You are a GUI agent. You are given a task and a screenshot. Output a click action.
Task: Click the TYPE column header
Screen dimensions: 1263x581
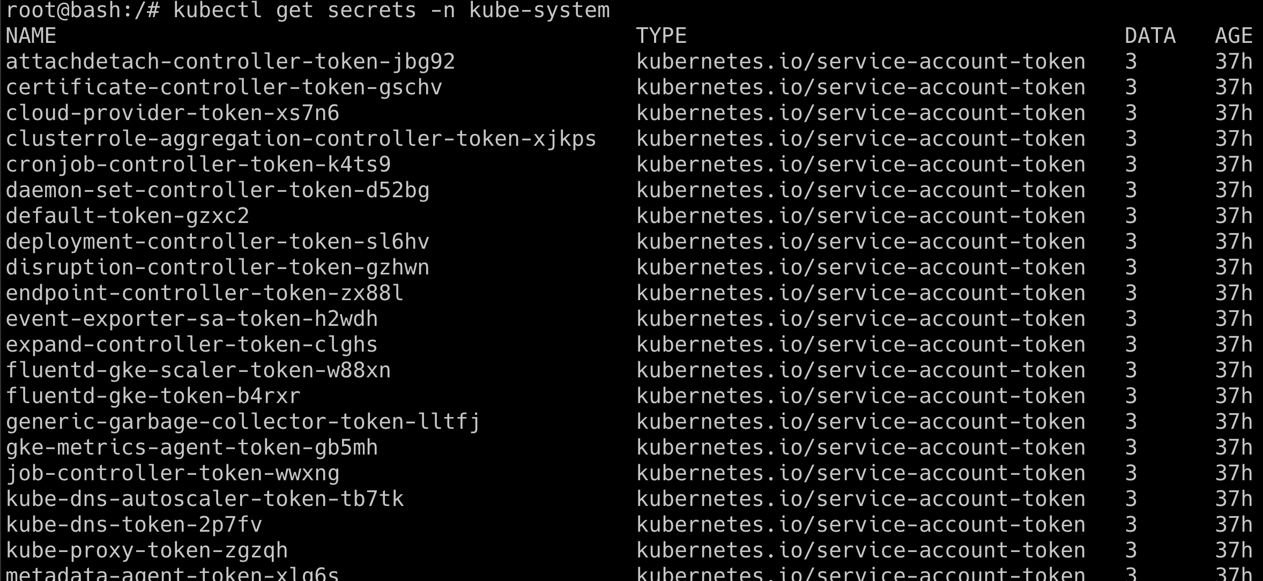[662, 36]
